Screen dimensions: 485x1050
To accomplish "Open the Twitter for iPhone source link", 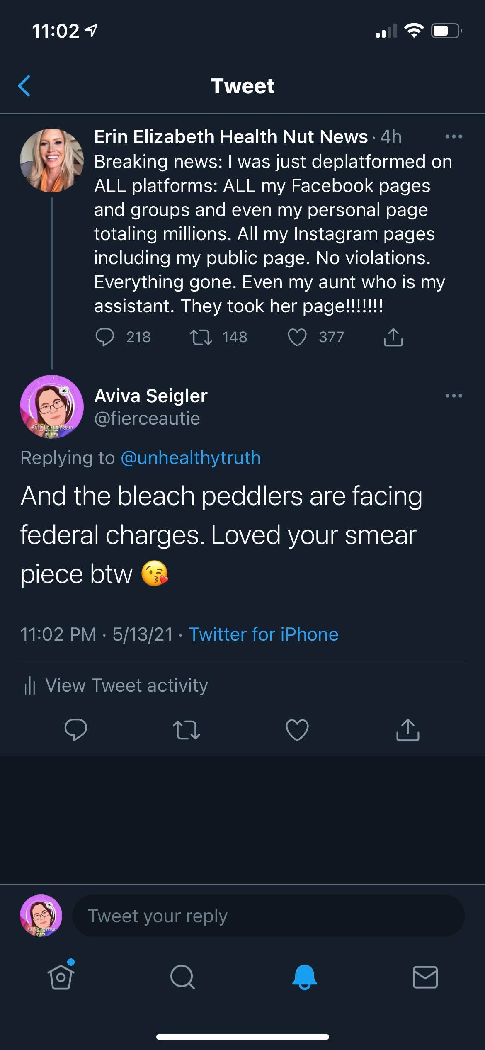I will point(263,634).
